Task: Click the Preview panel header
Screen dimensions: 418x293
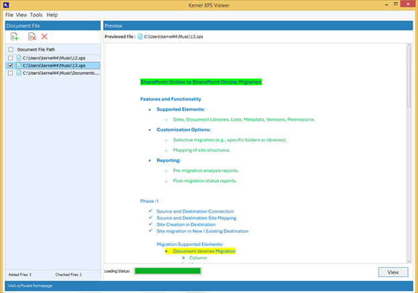Action: coord(258,26)
